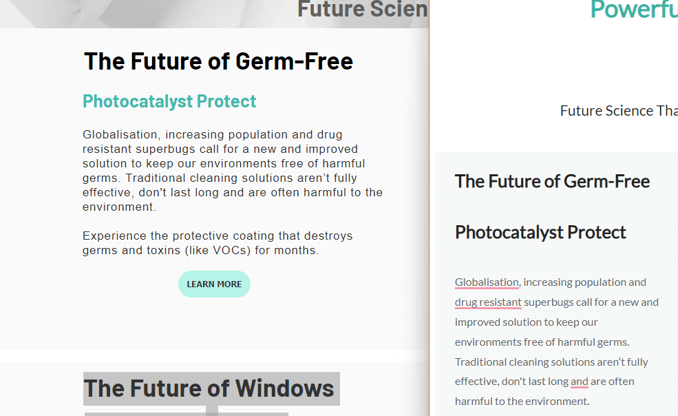The image size is (678, 416).
Task: Click the spell-check underlined word "Globalisation"
Action: 487,282
